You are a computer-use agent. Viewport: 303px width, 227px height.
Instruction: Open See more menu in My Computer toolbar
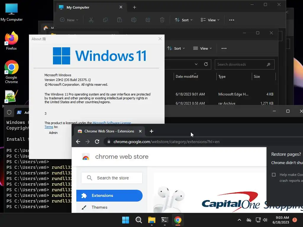click(231, 20)
